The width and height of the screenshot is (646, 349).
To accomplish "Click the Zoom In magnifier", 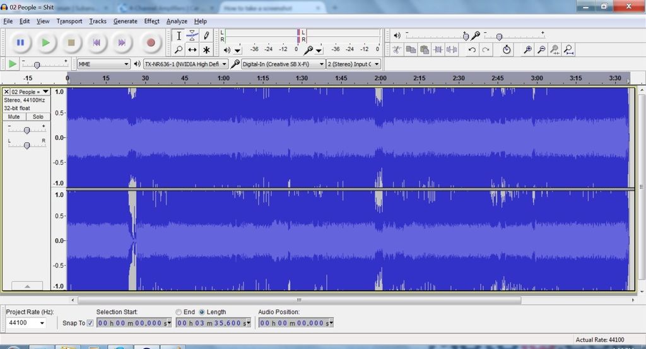I will (x=527, y=50).
